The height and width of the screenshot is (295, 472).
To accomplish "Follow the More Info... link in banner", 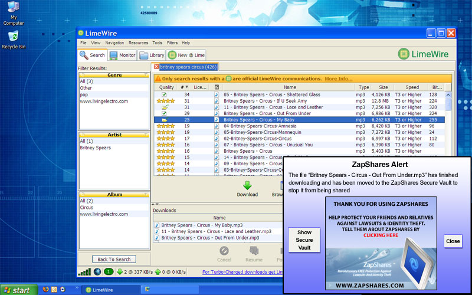I will click(x=338, y=79).
